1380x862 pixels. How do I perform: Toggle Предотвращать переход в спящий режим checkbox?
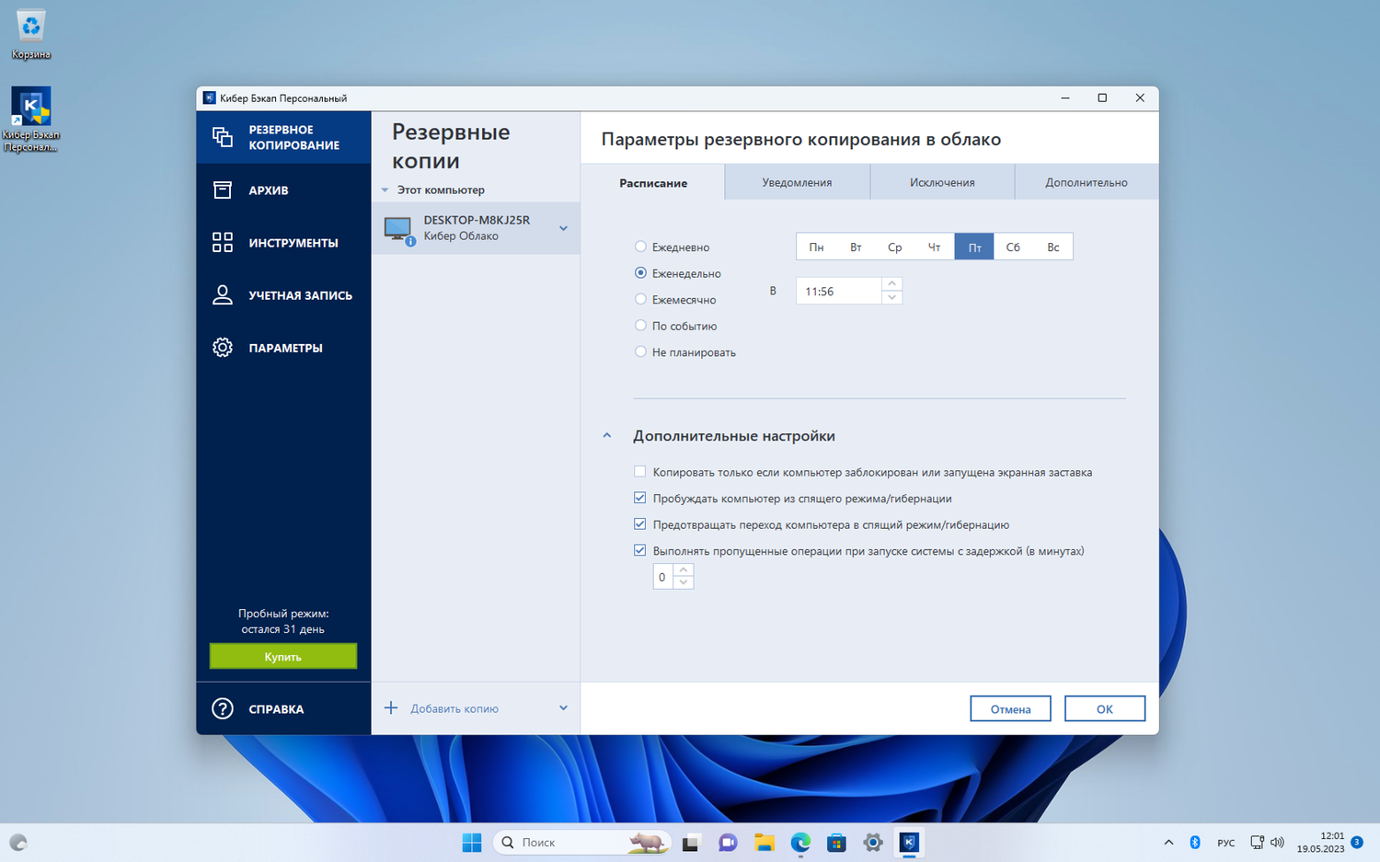(x=640, y=524)
